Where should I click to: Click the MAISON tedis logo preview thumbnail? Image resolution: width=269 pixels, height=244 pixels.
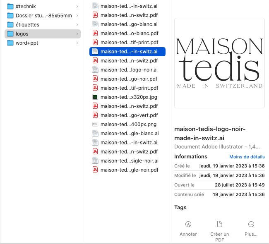click(219, 63)
